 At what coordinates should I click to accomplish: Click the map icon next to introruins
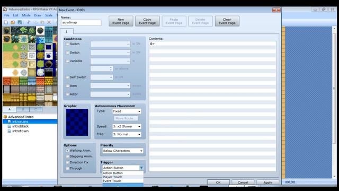point(10,121)
